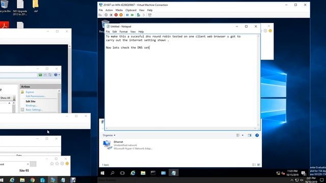Open File Explorer on guest VM taskbar
The width and height of the screenshot is (326, 183).
point(143,173)
